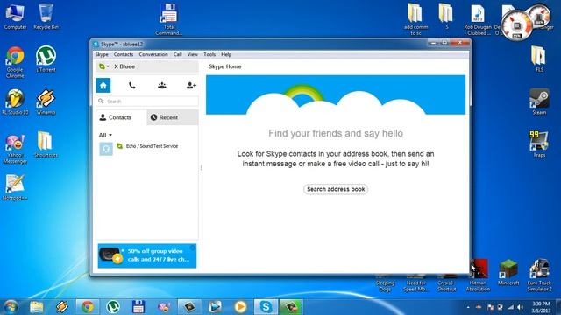Show hidden system tray icons arrow

[x=468, y=307]
